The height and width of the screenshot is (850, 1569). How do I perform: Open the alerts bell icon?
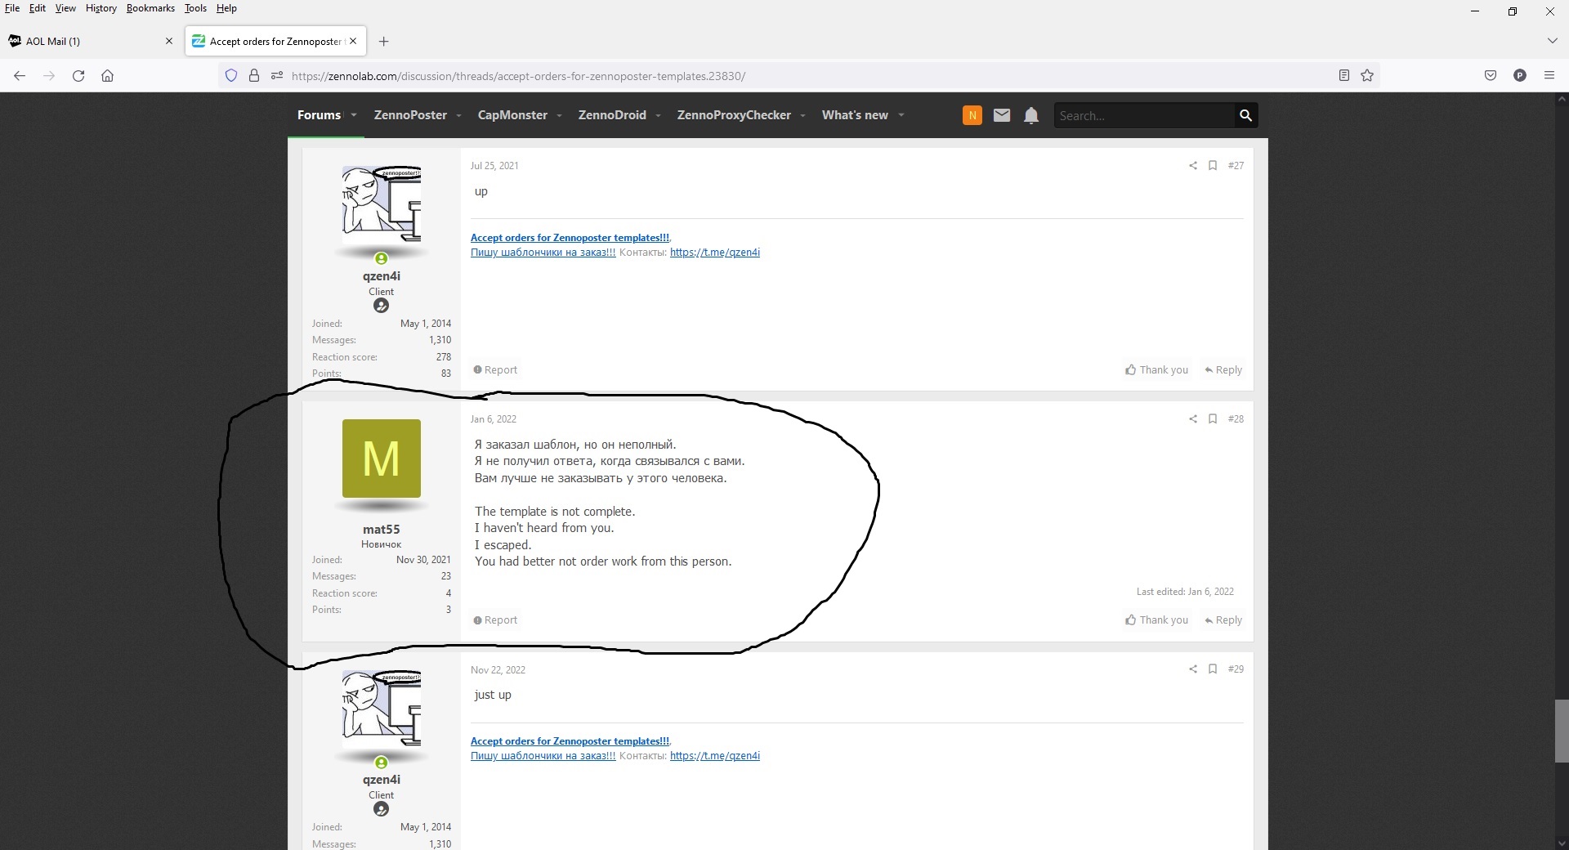pyautogui.click(x=1031, y=115)
